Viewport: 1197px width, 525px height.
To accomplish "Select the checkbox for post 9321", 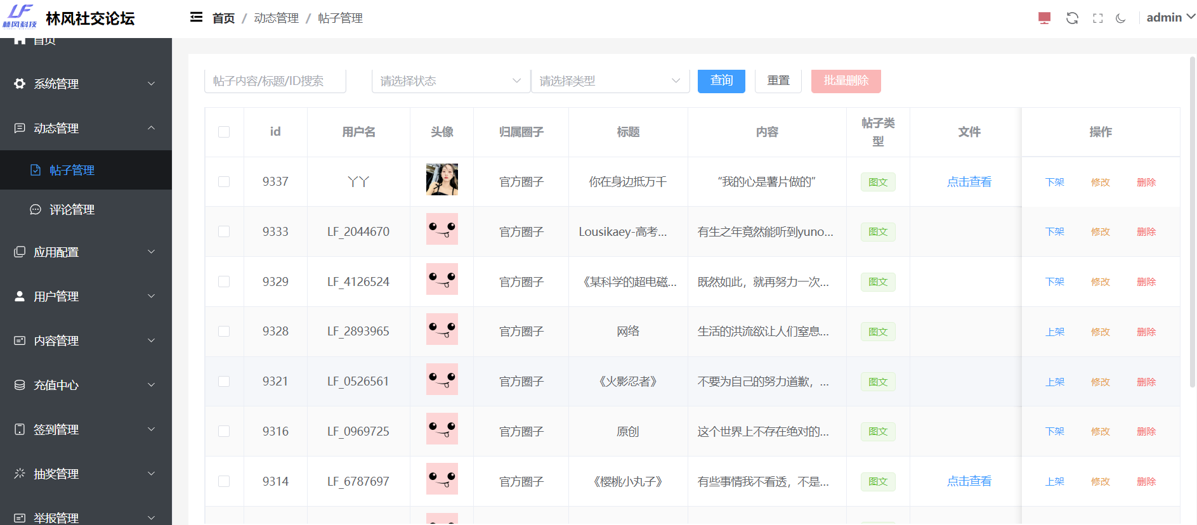I will tap(224, 381).
